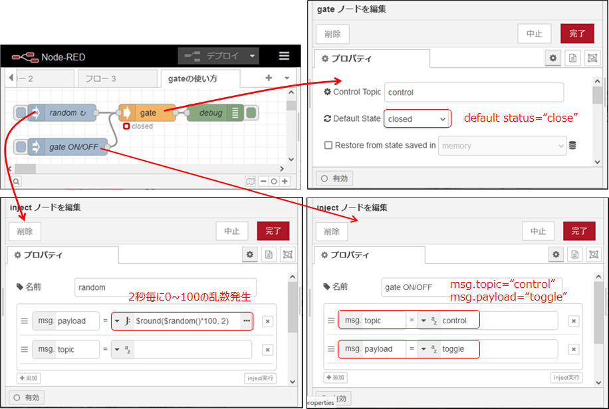Click the random inject node's trigger button
This screenshot has width=609, height=409.
coord(21,113)
